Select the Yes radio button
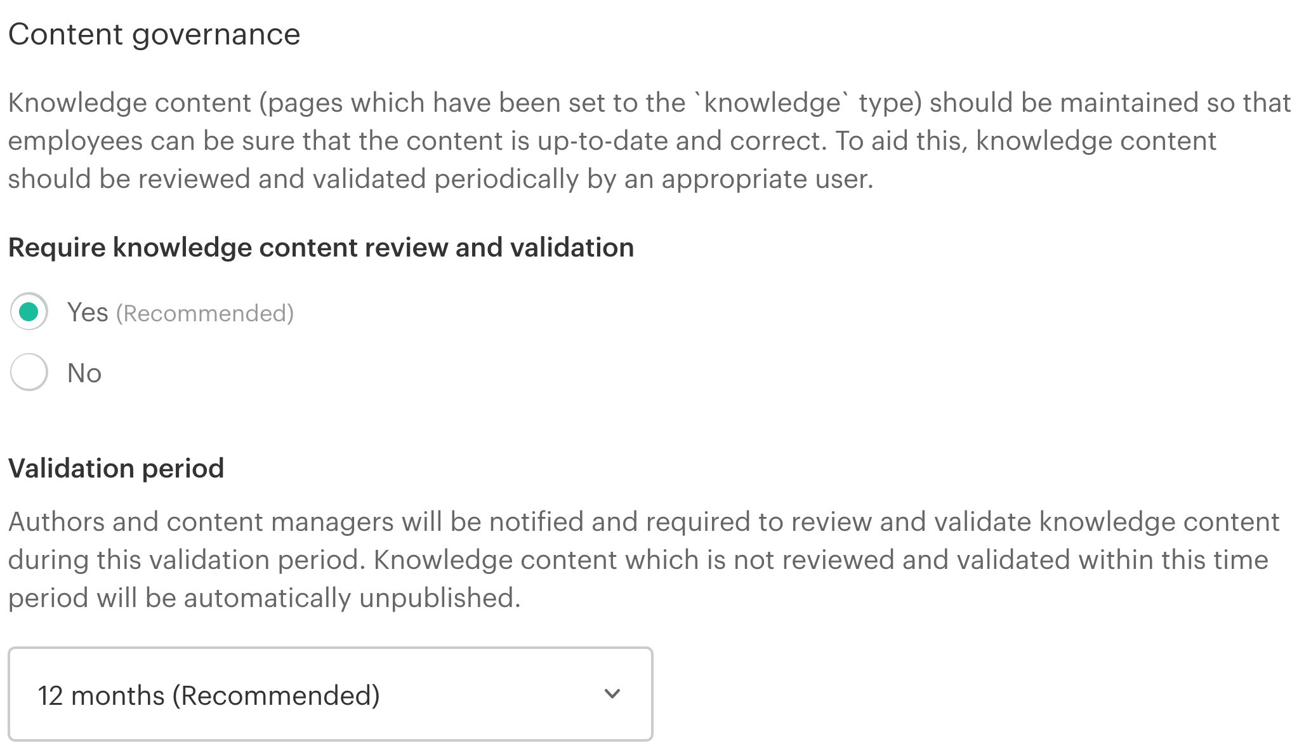The image size is (1311, 748). pos(29,312)
